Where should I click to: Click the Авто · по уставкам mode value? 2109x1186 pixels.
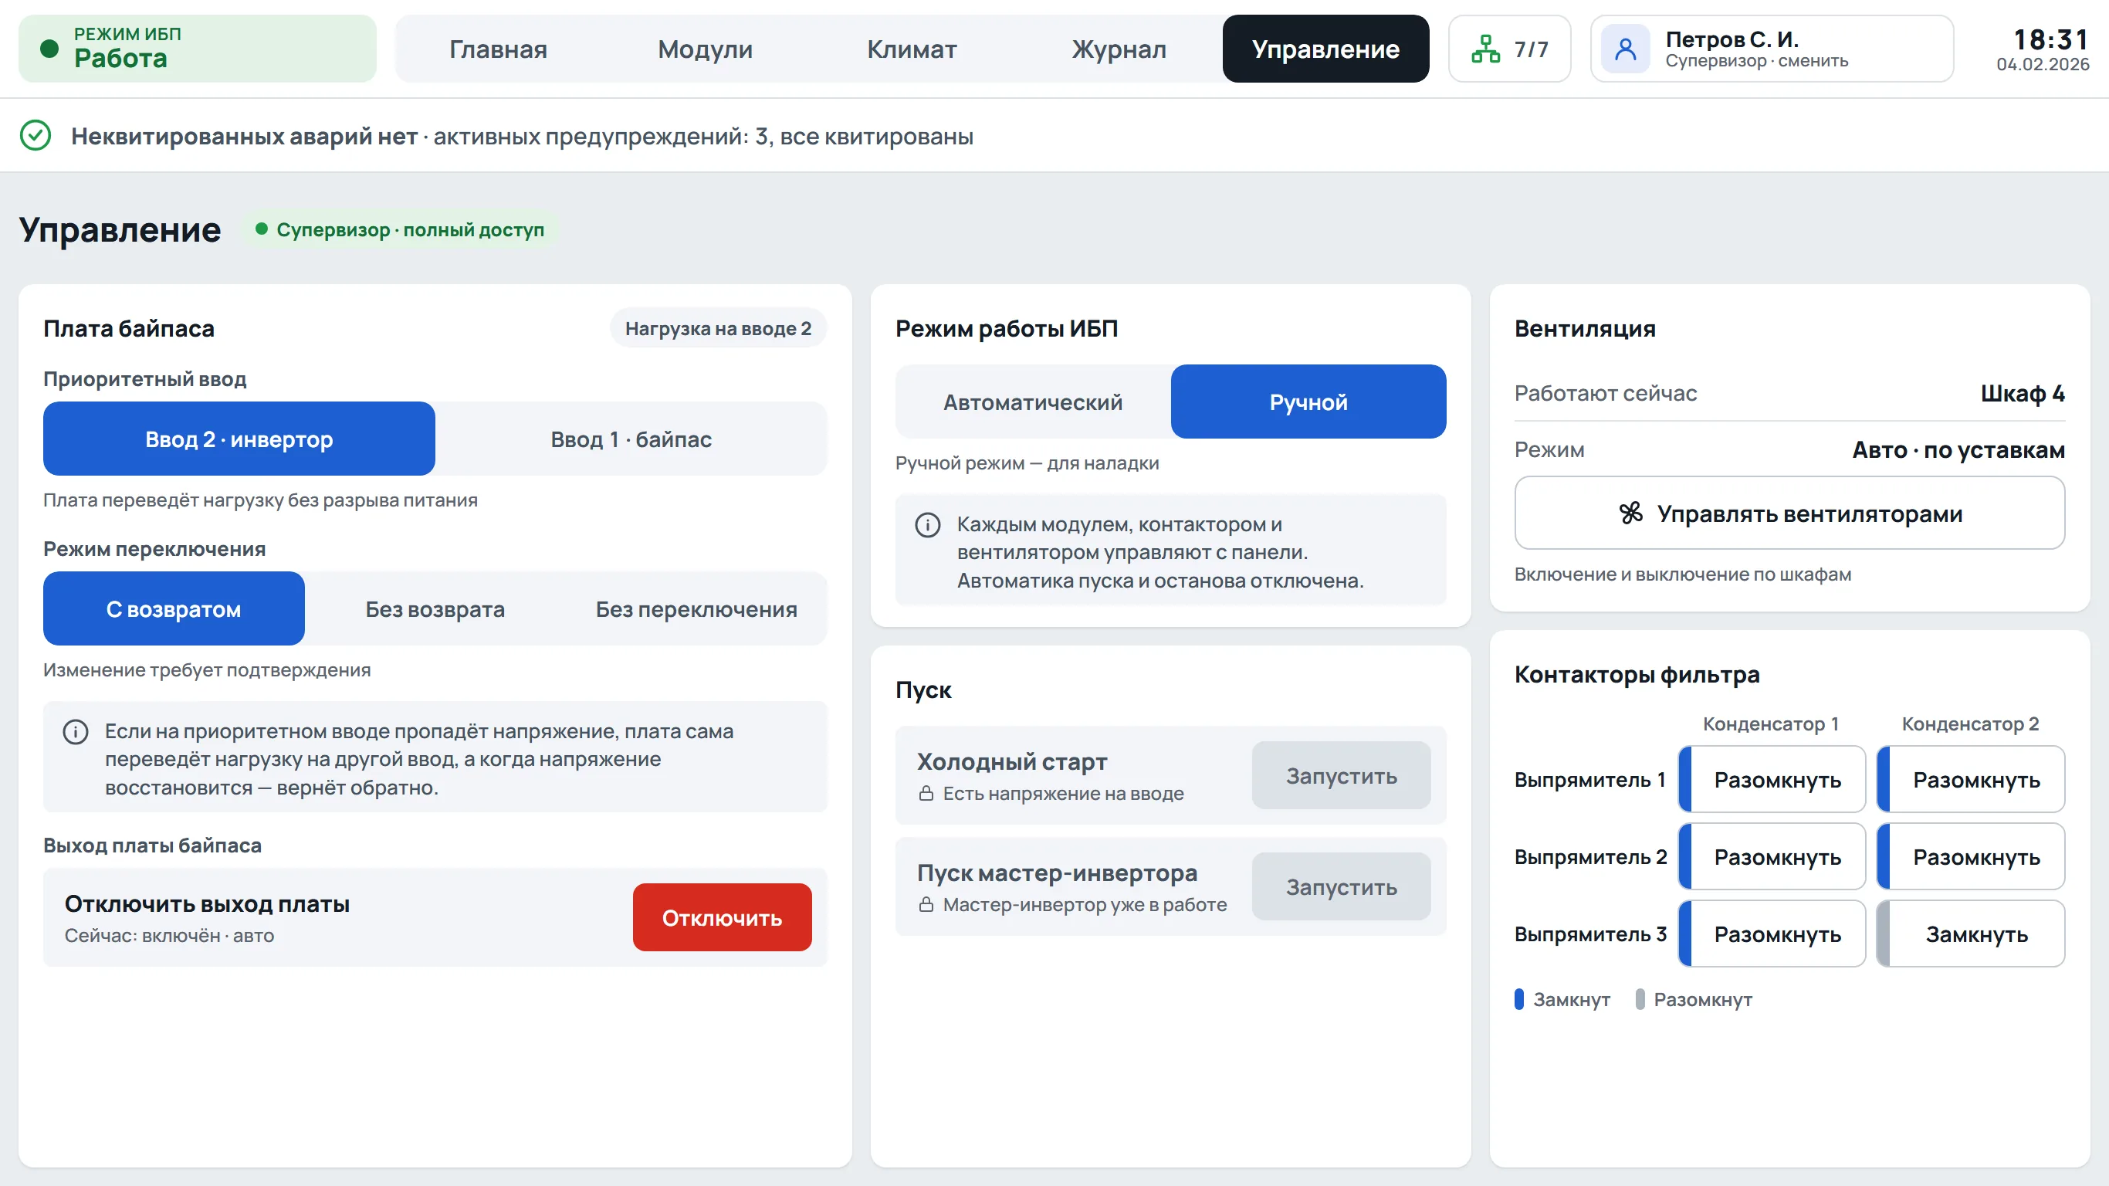[1958, 449]
